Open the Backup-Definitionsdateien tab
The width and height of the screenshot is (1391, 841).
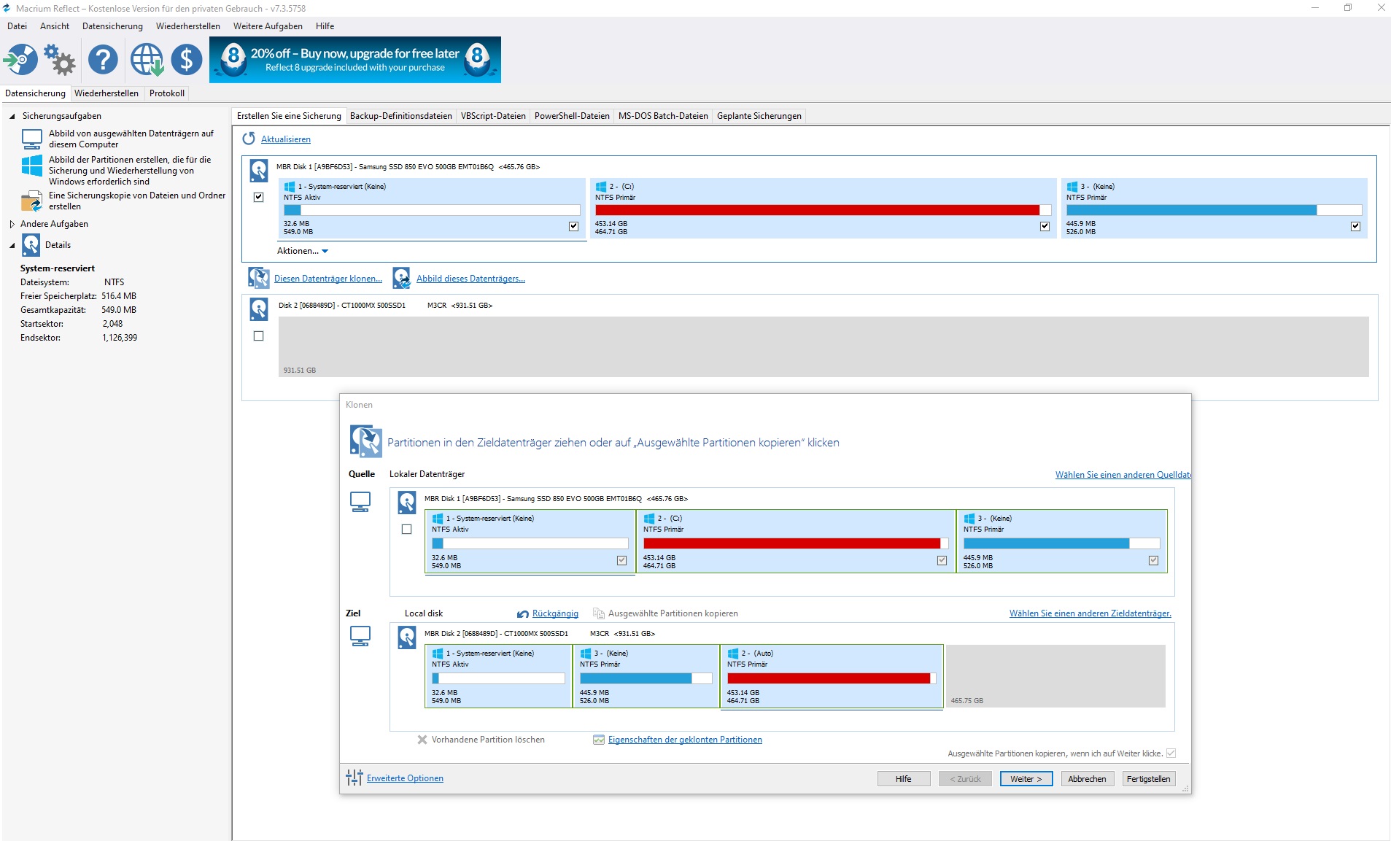[x=401, y=116]
